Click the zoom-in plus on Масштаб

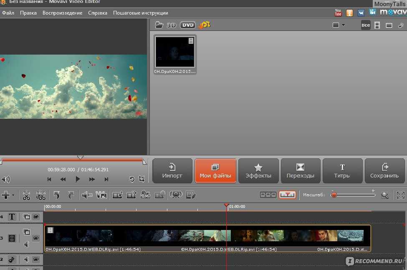[x=373, y=191]
